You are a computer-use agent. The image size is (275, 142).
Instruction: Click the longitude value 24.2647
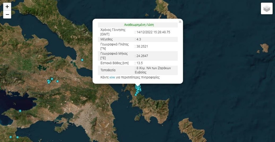pyautogui.click(x=142, y=56)
